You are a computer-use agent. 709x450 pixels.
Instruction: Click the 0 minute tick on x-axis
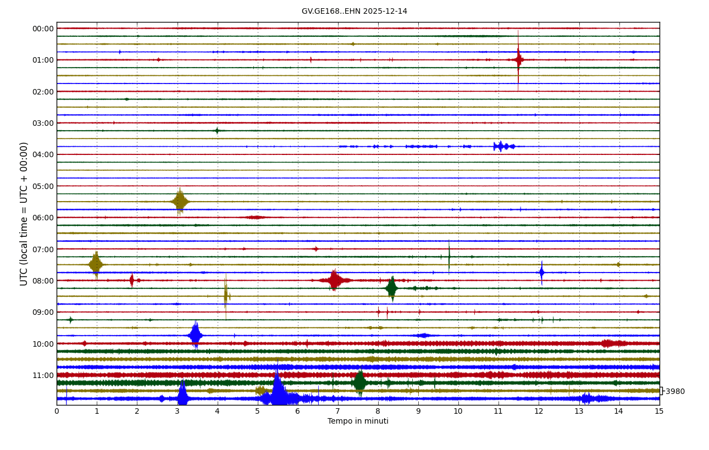pos(57,411)
